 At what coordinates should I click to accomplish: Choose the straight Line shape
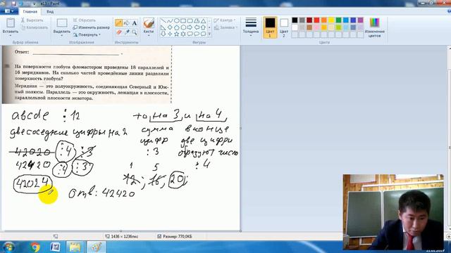163,20
